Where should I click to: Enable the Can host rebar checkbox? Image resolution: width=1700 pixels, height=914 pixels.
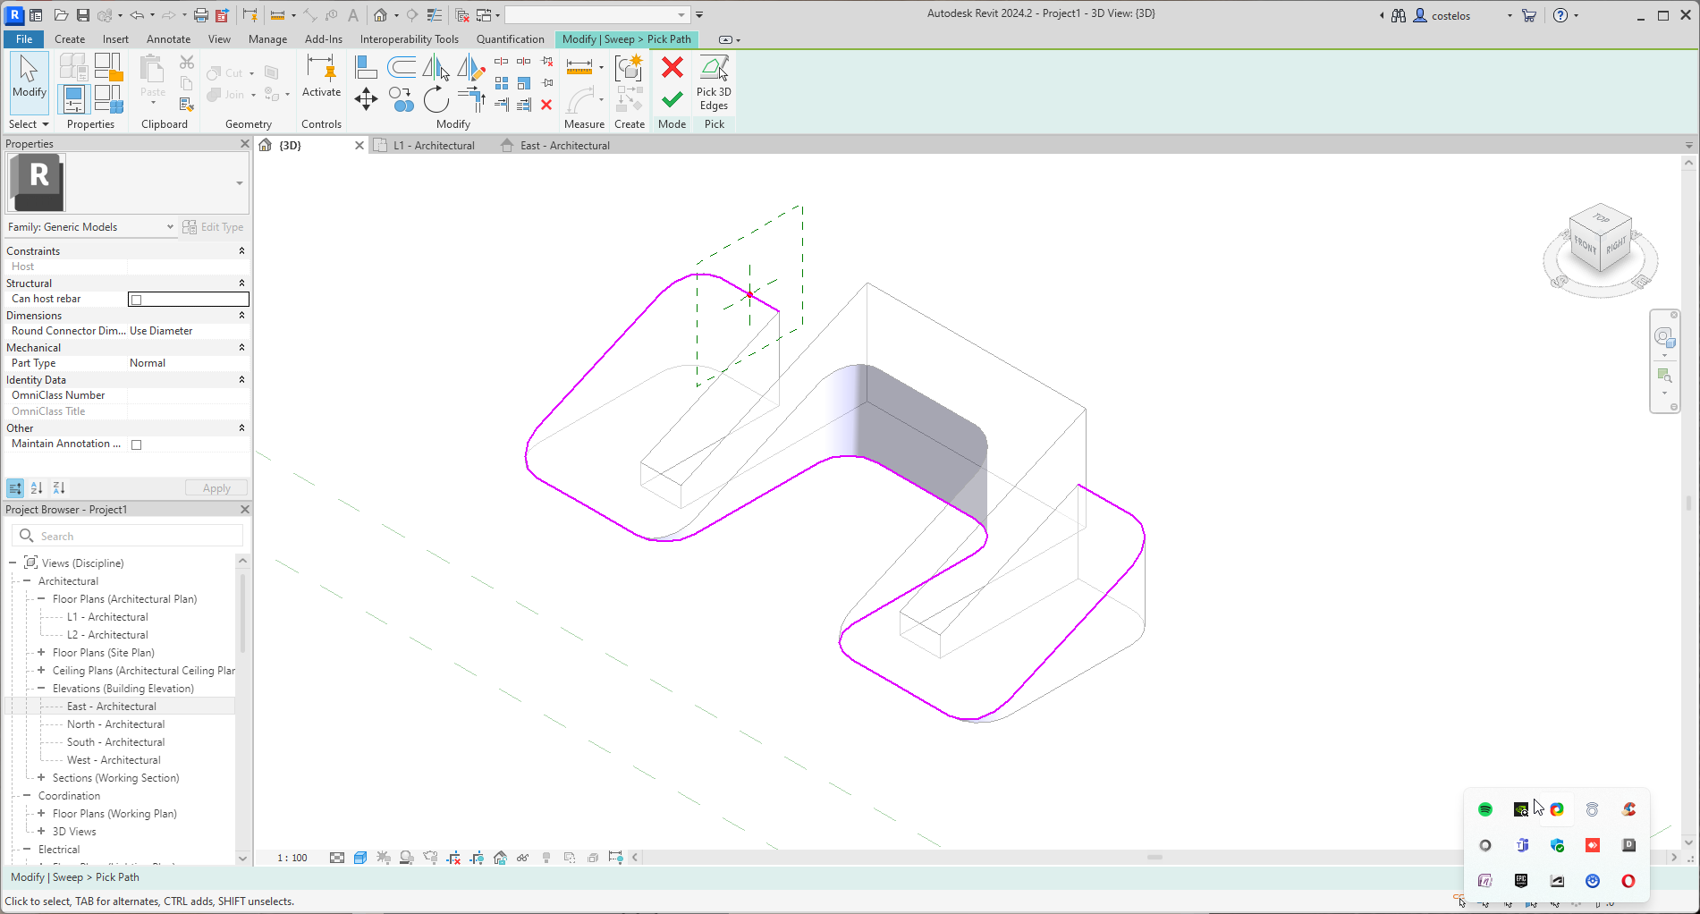[136, 299]
